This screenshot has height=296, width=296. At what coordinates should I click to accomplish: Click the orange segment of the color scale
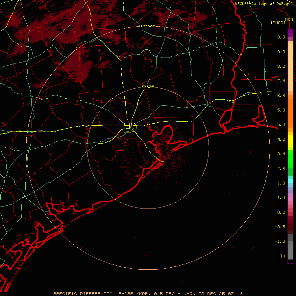coord(290,113)
